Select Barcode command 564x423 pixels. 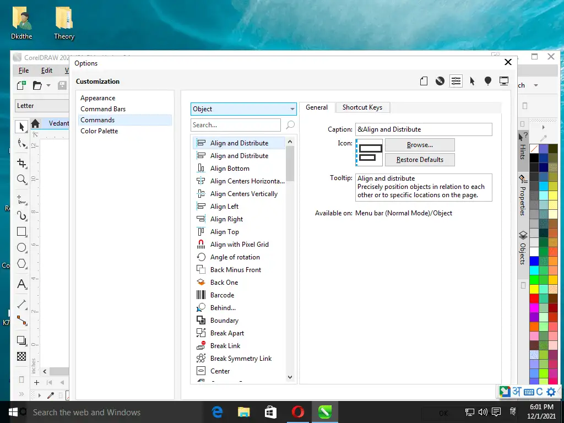point(239,295)
